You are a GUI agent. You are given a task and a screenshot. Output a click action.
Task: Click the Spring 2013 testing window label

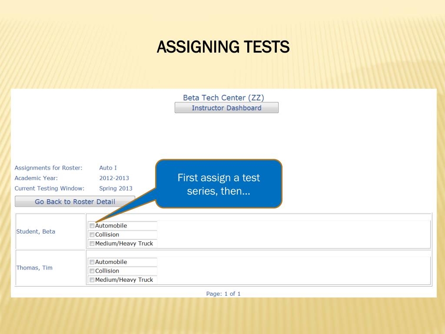point(116,188)
